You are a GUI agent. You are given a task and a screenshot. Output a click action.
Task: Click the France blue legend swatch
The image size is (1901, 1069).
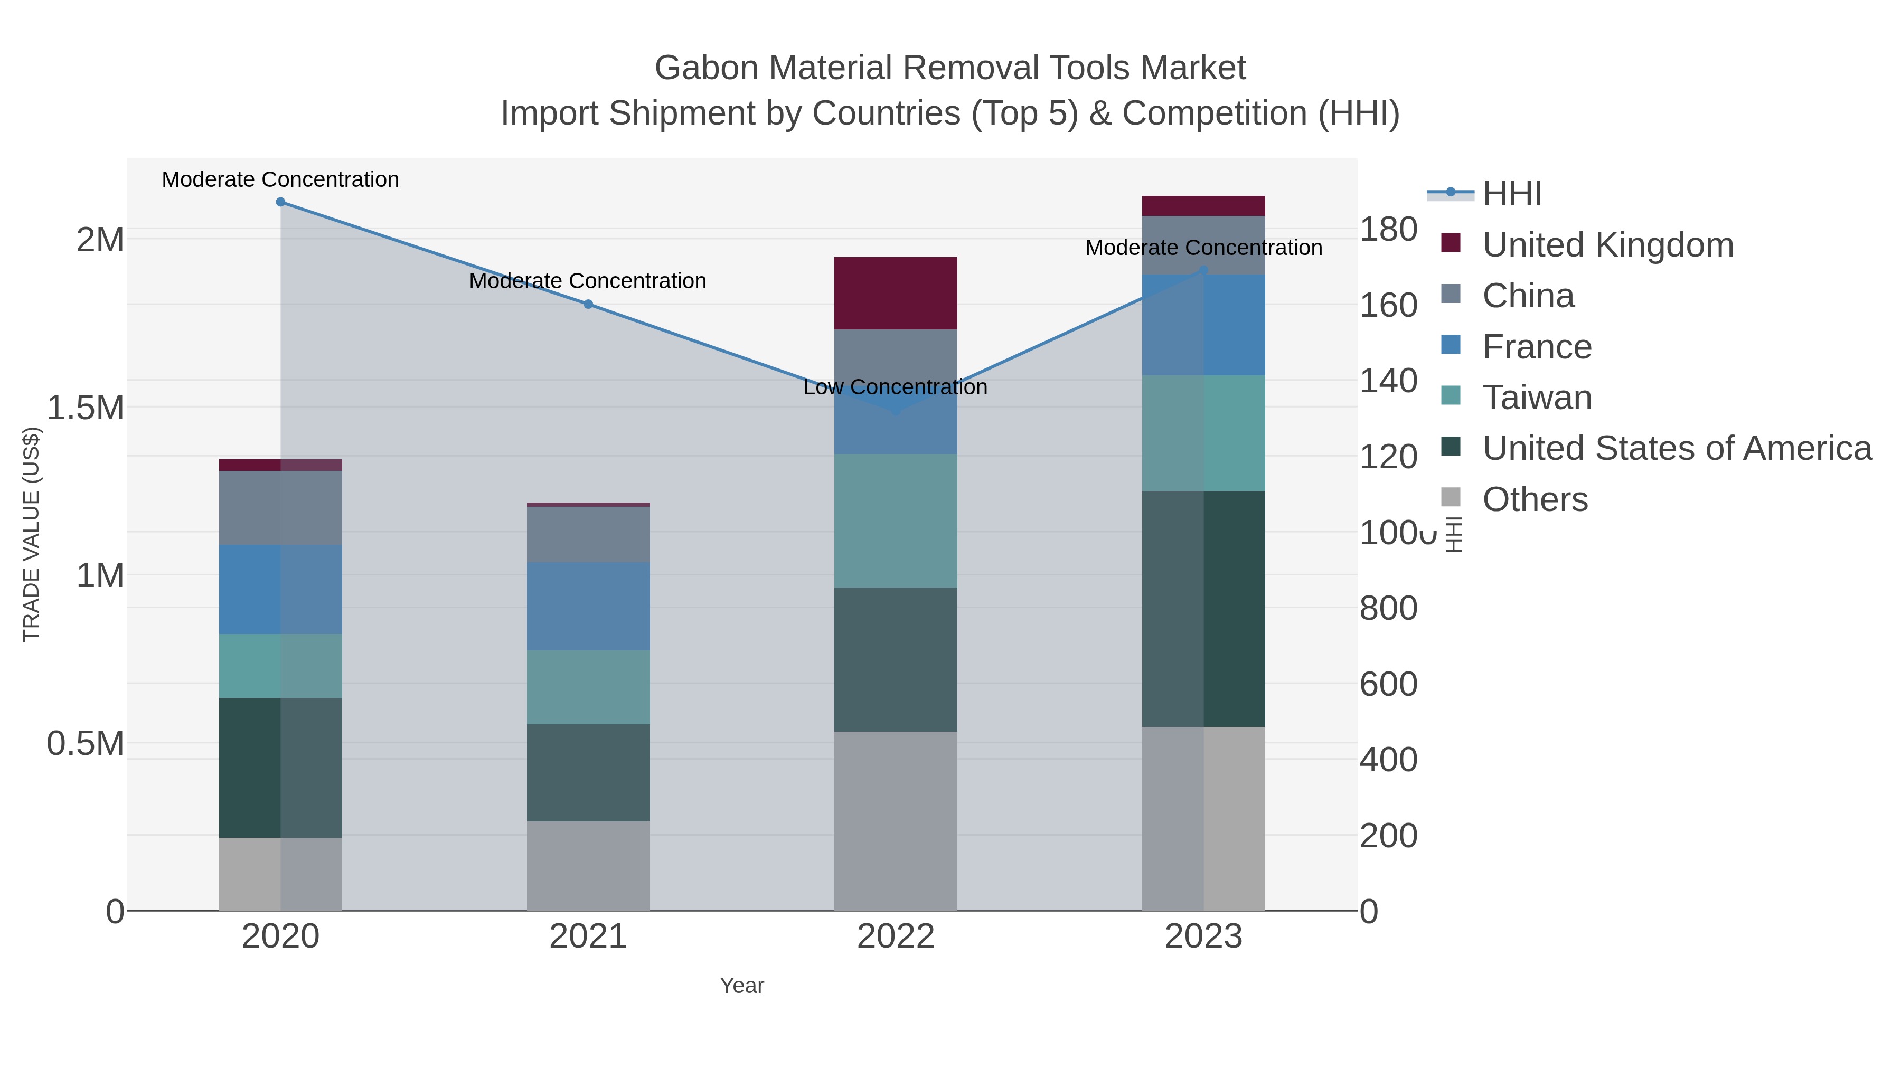tap(1451, 344)
